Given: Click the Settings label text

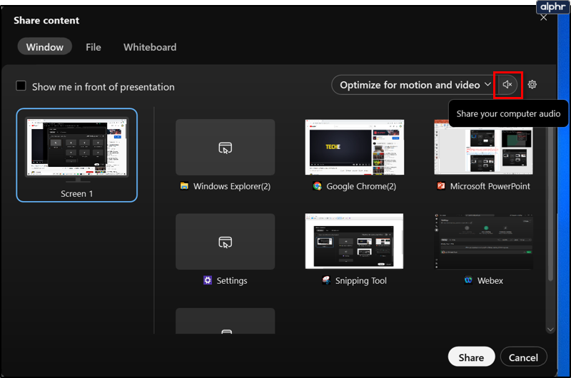Looking at the screenshot, I should pos(232,280).
